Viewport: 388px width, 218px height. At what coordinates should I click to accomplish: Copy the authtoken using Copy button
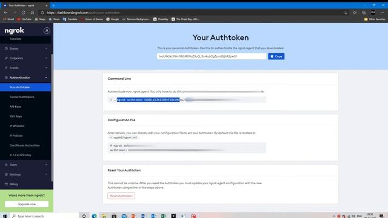tap(276, 56)
